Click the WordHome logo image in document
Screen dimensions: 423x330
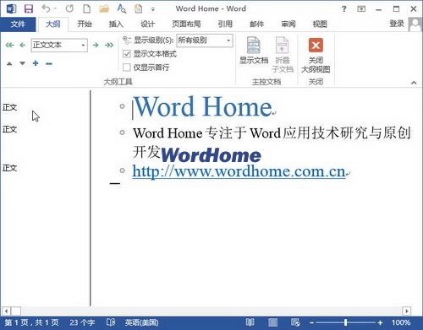[x=211, y=155]
